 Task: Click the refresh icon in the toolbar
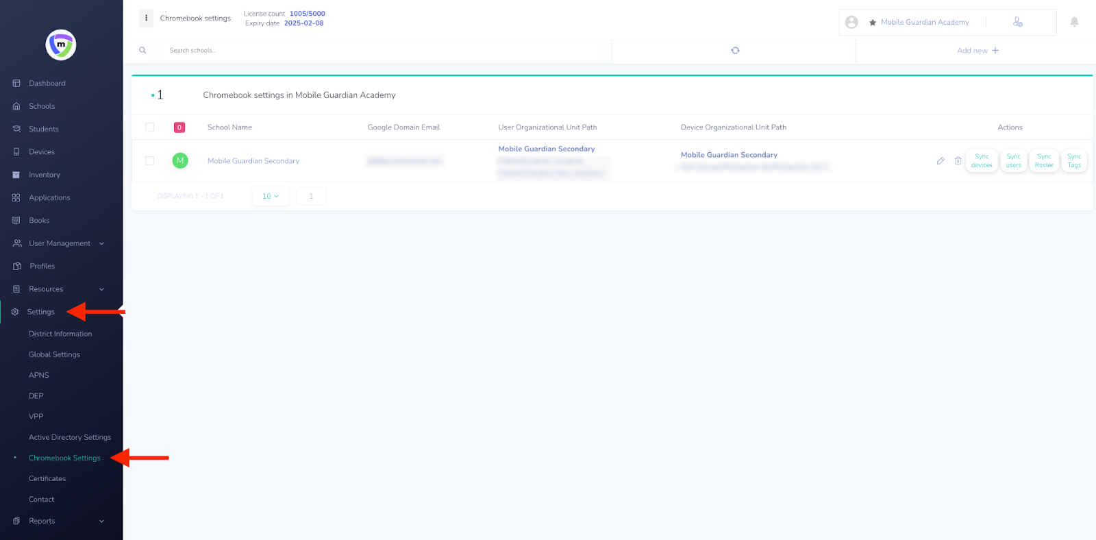click(x=735, y=51)
